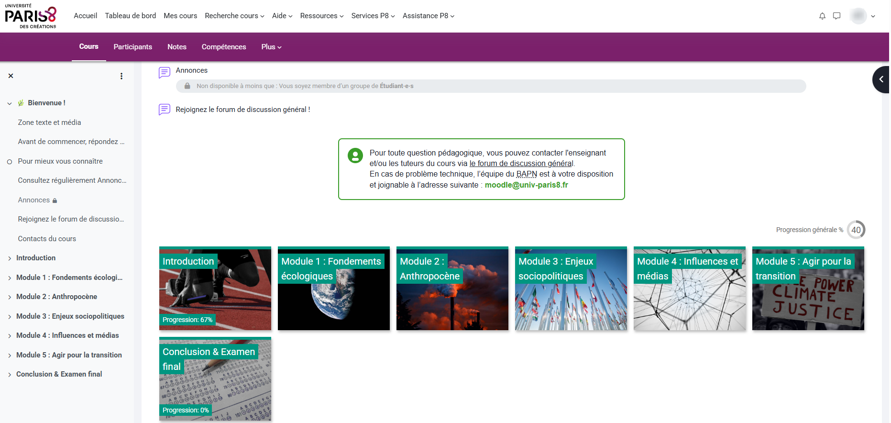
Task: Click the Annonces forum icon
Action: click(165, 72)
